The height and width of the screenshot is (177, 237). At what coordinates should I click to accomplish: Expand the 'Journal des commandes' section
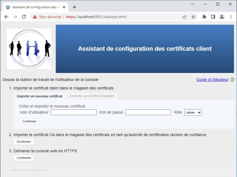[27, 170]
